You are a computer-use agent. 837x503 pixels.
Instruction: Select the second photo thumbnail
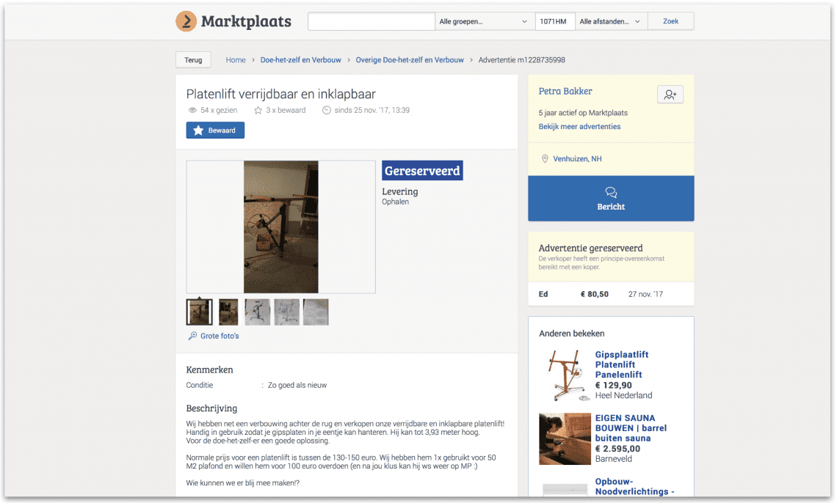(x=228, y=312)
